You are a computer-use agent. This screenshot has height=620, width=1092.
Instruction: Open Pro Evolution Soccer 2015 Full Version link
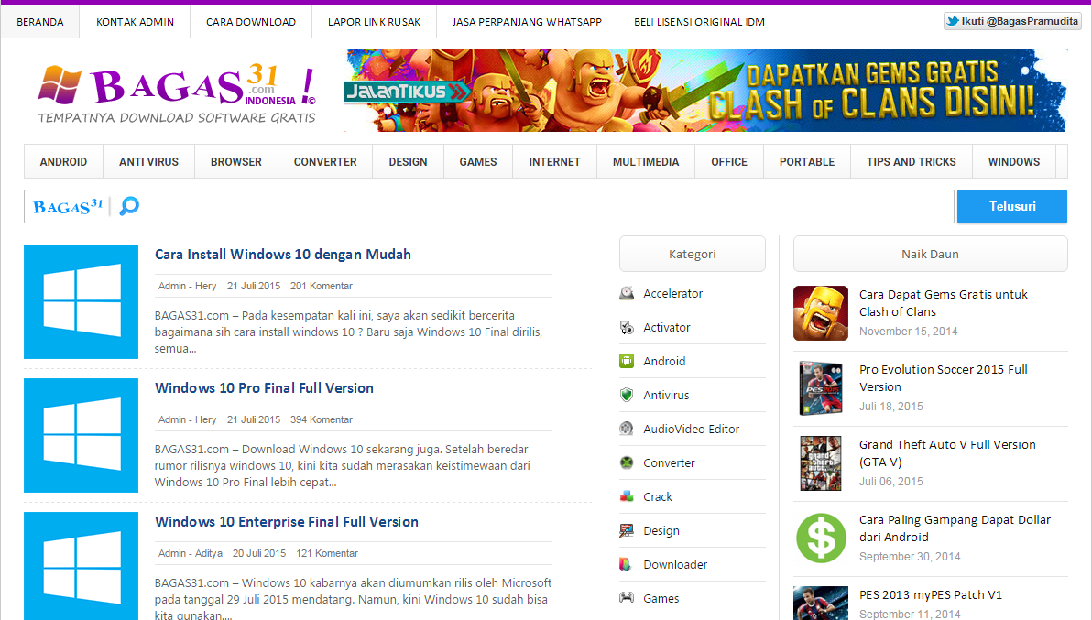tap(943, 378)
